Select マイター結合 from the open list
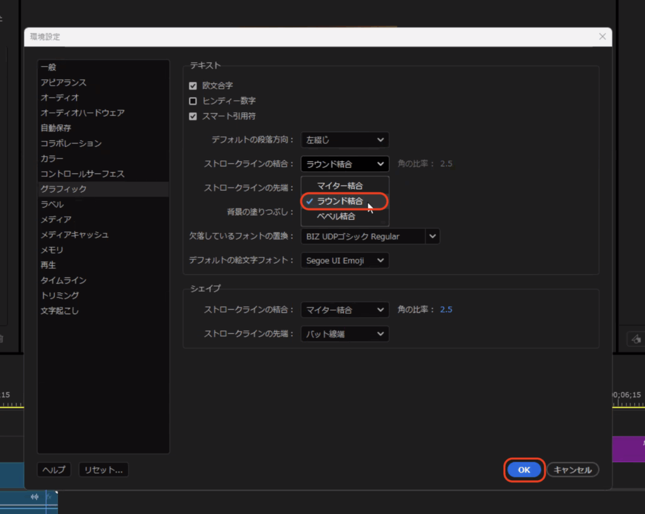This screenshot has width=645, height=514. point(340,186)
